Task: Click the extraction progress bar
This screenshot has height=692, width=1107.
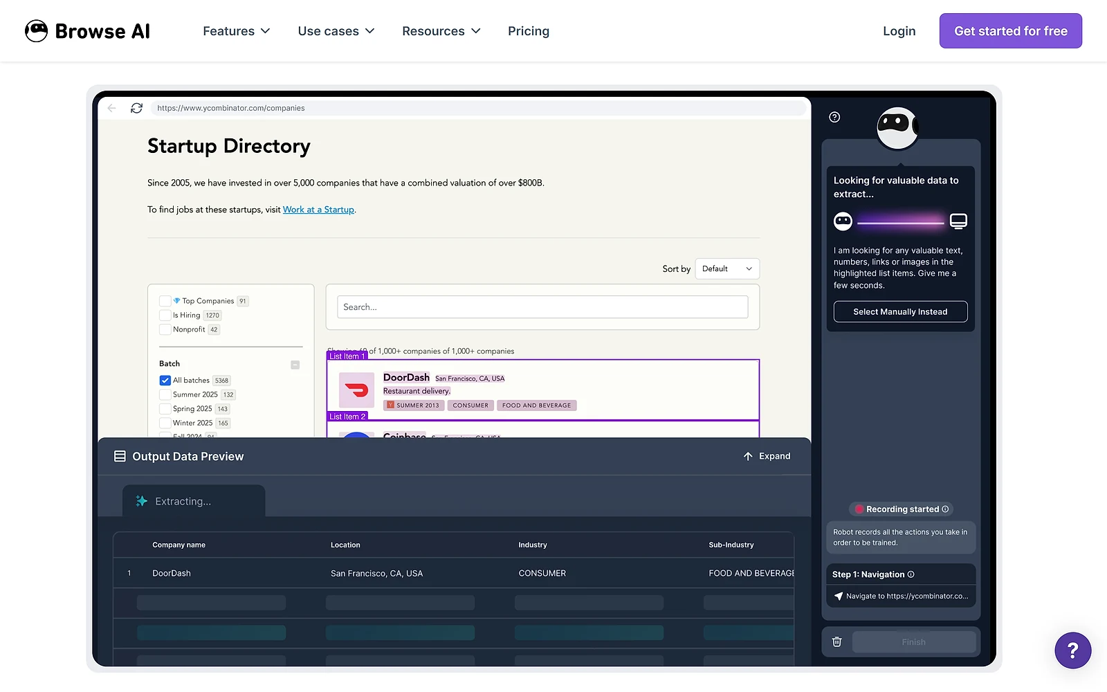Action: pyautogui.click(x=900, y=222)
